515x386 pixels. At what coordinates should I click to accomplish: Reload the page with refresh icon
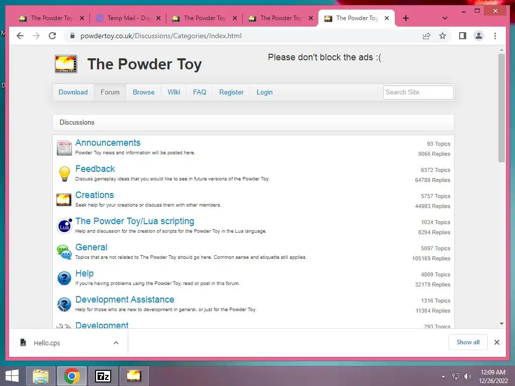52,36
